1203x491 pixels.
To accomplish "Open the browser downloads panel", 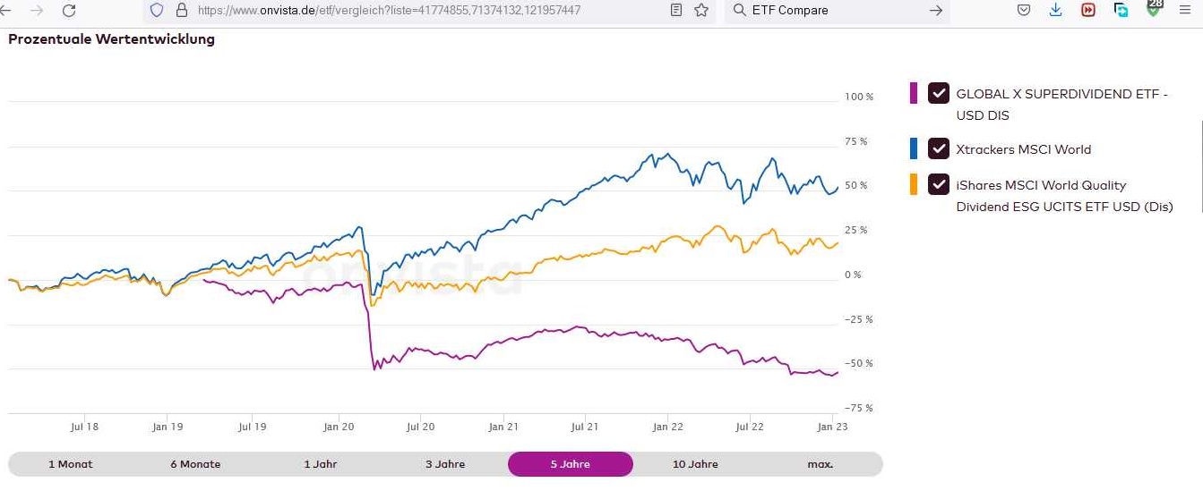I will (1055, 11).
